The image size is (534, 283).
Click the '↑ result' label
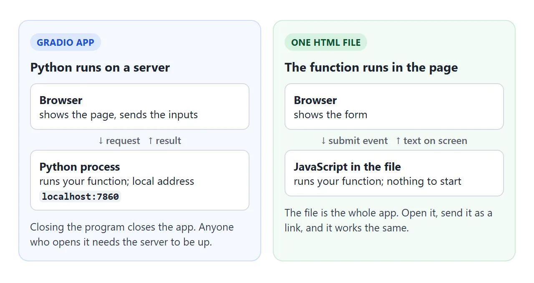pos(164,141)
